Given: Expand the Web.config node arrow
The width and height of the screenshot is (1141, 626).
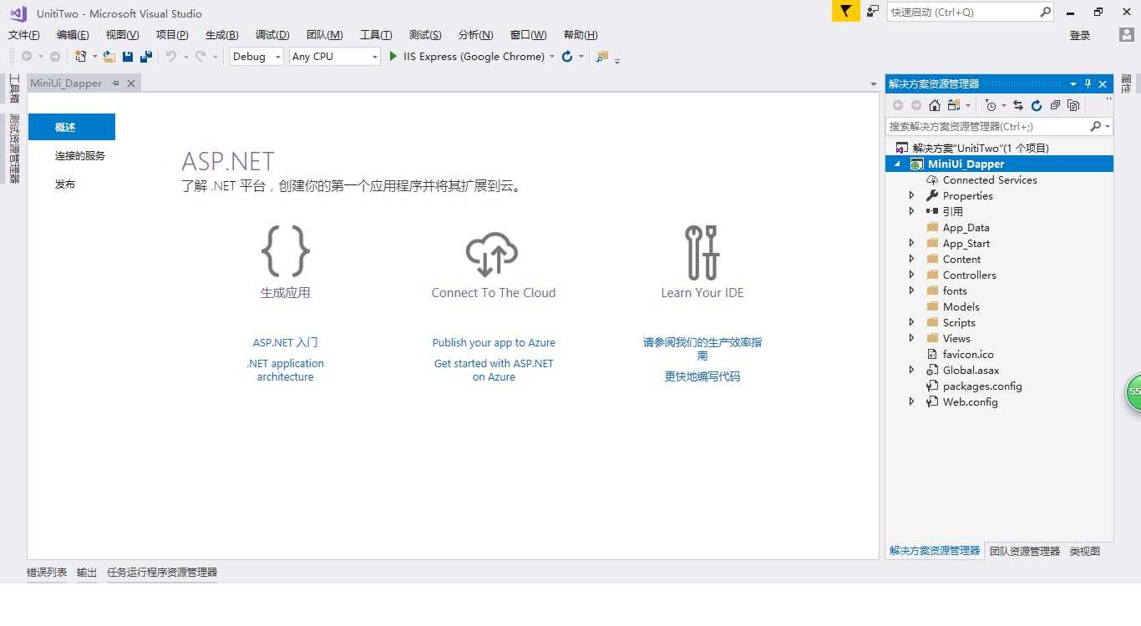Looking at the screenshot, I should (x=911, y=401).
